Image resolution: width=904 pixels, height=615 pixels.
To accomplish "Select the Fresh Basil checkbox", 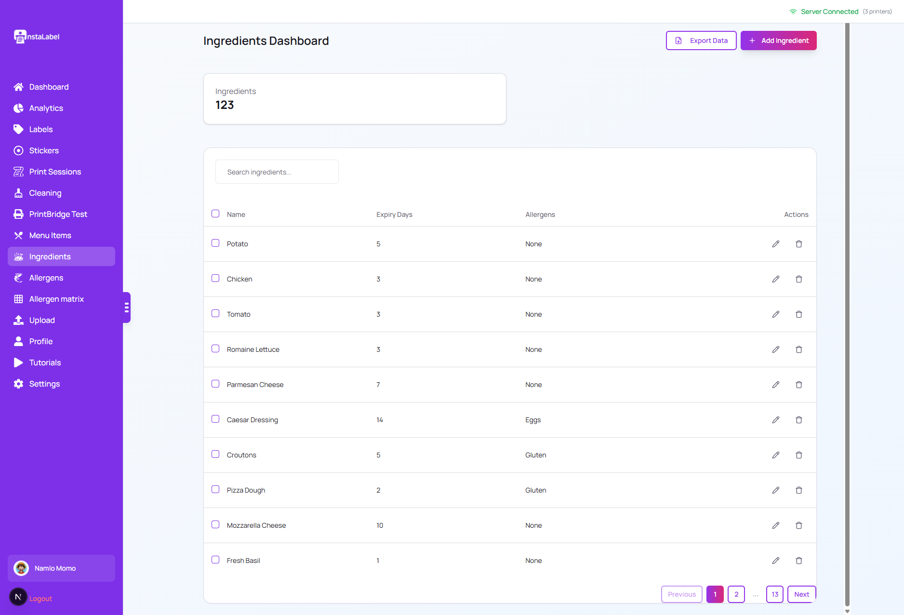I will (215, 560).
